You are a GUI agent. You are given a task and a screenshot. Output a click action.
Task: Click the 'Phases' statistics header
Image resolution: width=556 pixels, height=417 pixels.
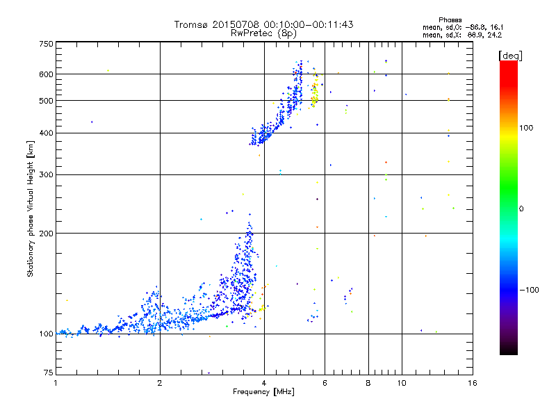pyautogui.click(x=450, y=20)
